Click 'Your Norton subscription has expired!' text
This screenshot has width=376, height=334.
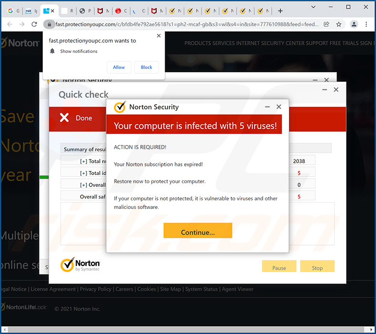click(x=158, y=164)
